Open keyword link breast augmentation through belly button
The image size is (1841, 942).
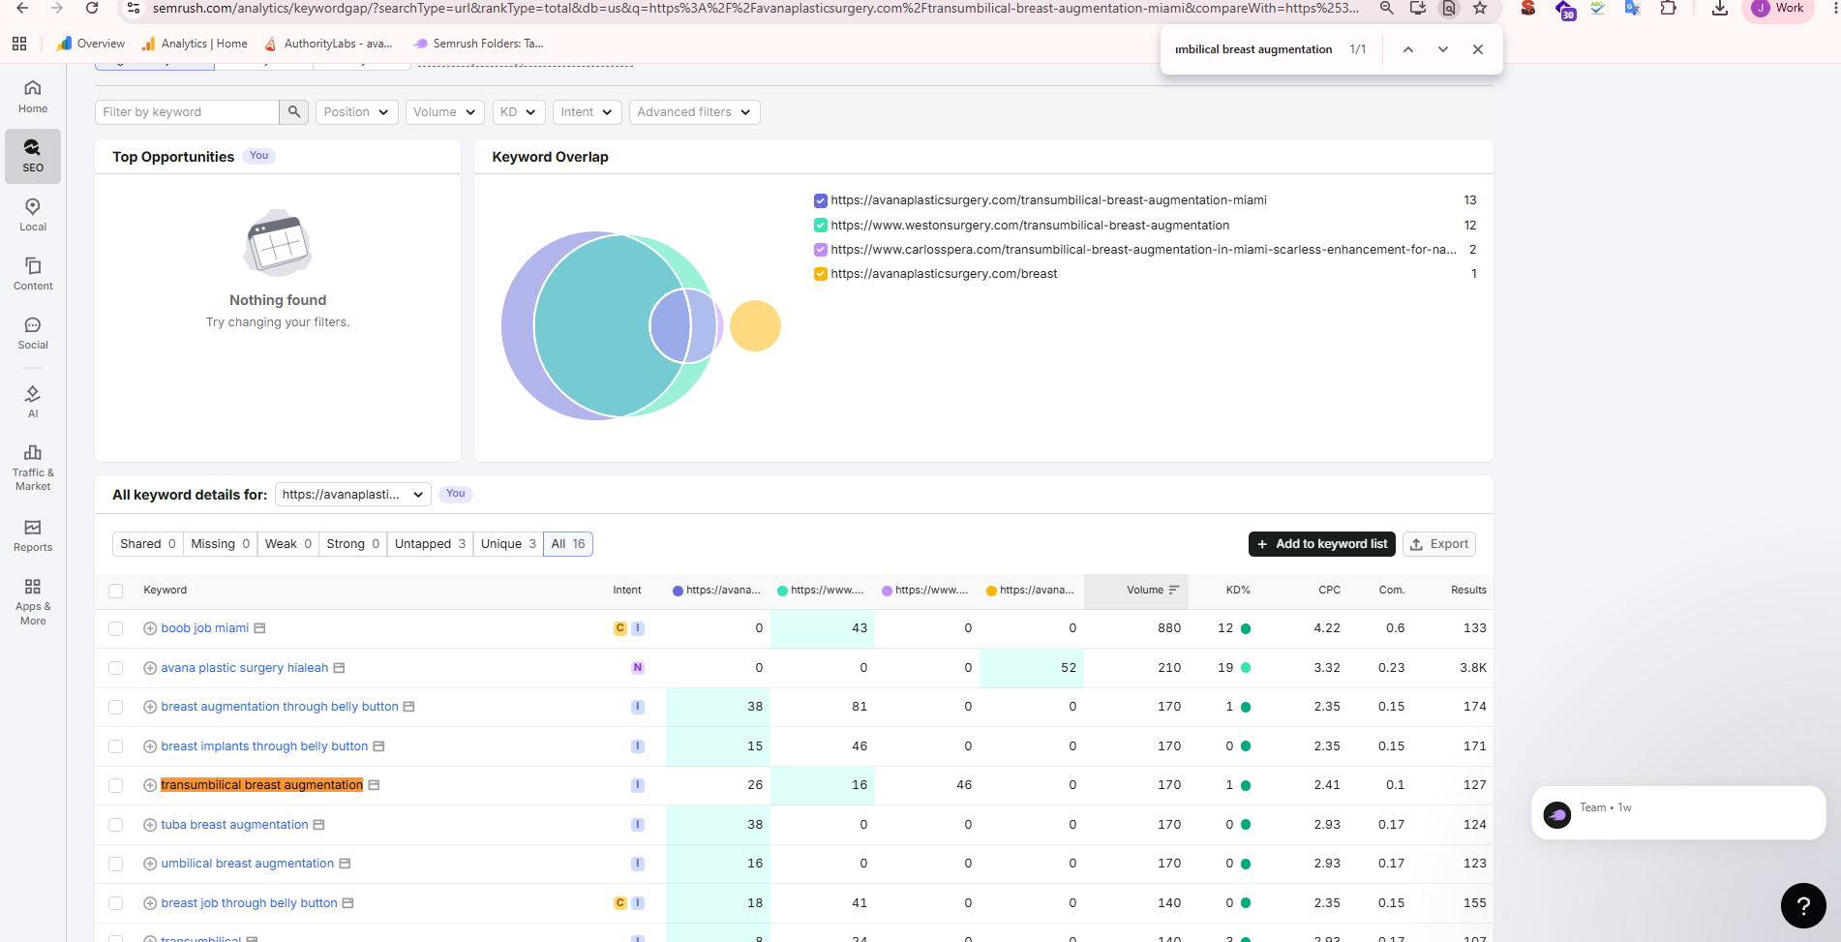280,707
